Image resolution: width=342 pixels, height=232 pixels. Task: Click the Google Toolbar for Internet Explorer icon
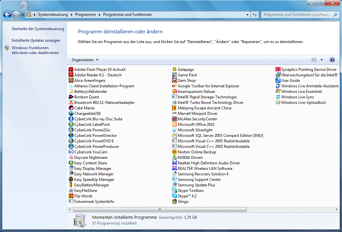point(174,86)
